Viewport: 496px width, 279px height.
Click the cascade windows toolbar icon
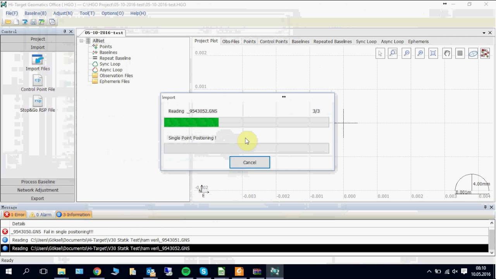[52, 22]
